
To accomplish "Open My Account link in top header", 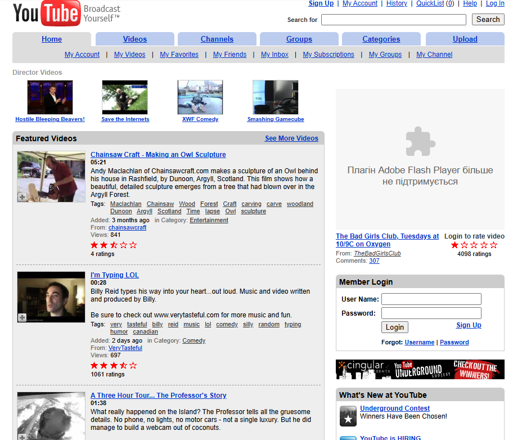I will coord(360,3).
